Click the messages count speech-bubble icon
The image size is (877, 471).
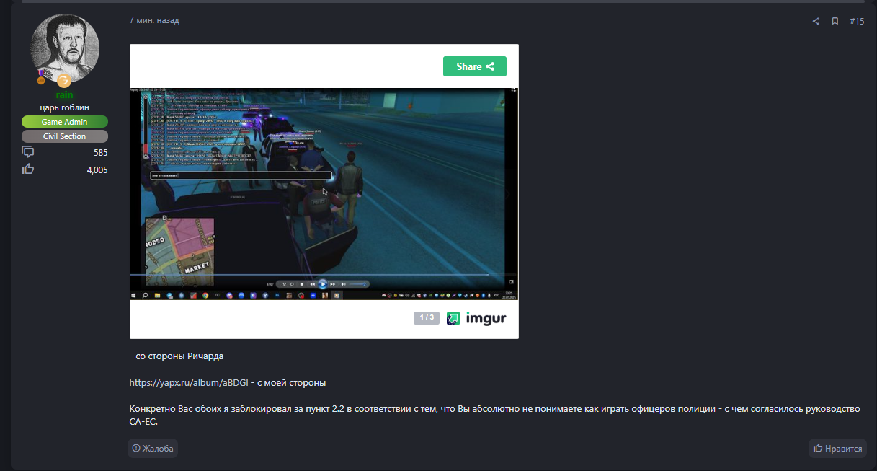[x=28, y=152]
